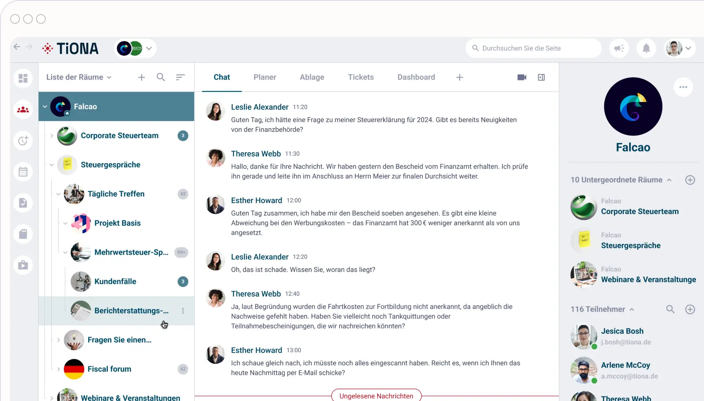
Task: Add a new room with plus icon
Action: coord(142,77)
